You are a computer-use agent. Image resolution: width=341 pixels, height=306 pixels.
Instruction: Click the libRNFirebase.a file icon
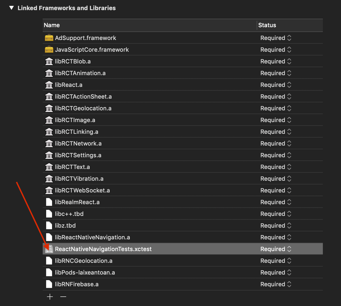click(49, 284)
